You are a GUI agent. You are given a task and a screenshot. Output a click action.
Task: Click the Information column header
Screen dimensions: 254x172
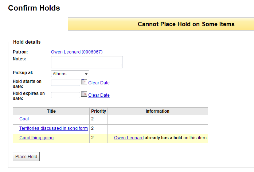157,111
